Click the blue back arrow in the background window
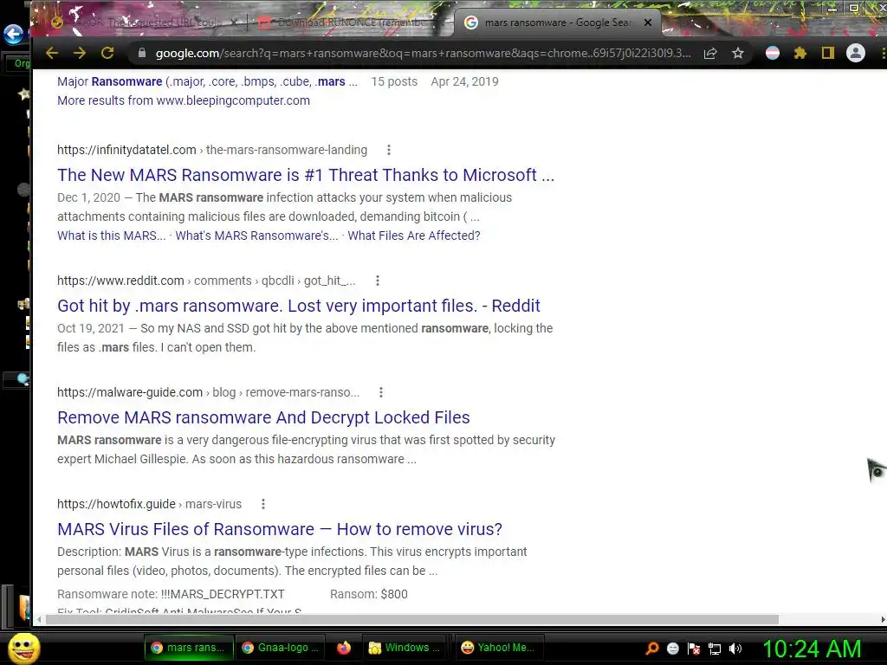The image size is (887, 665). point(13,35)
